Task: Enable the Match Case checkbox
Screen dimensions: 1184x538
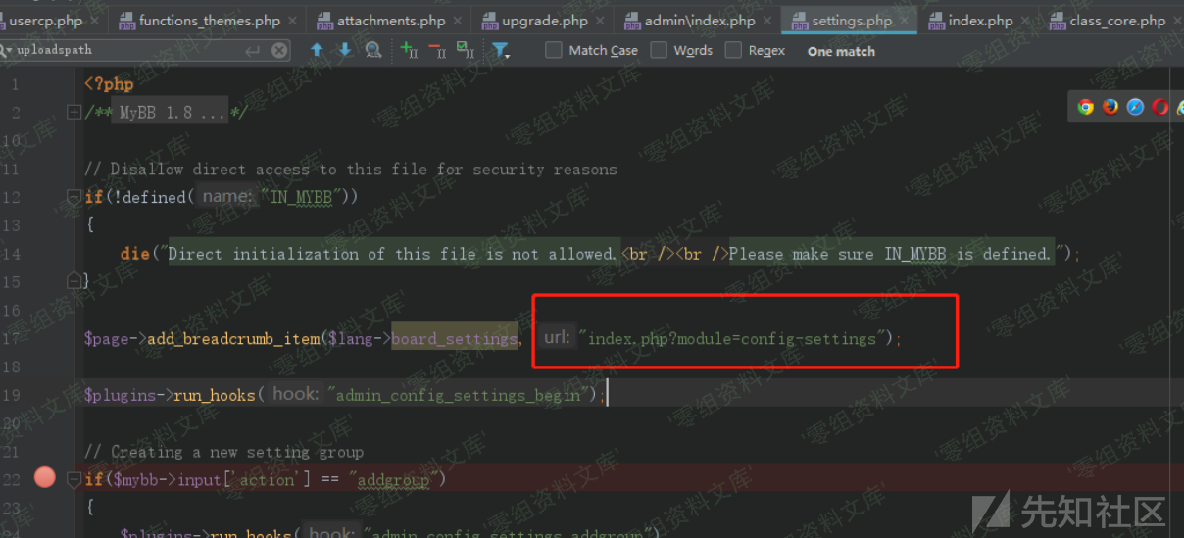Action: (554, 50)
